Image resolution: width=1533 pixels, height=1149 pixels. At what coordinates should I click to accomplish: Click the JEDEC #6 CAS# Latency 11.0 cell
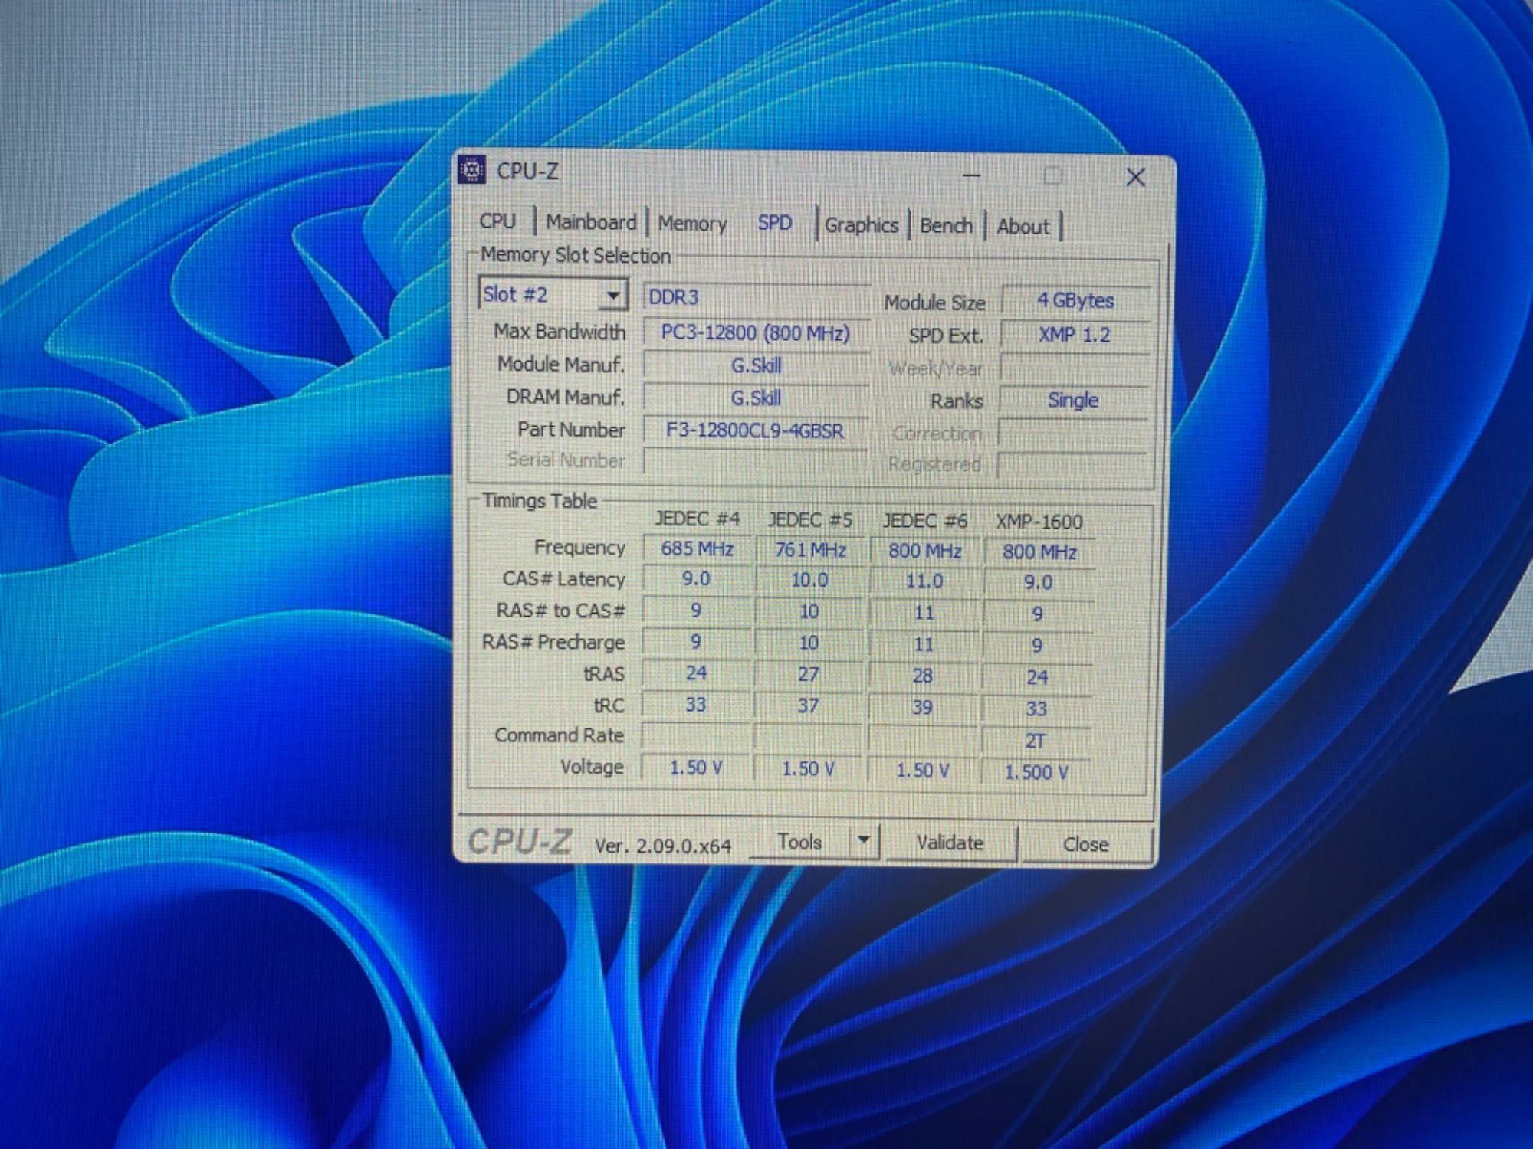924,581
